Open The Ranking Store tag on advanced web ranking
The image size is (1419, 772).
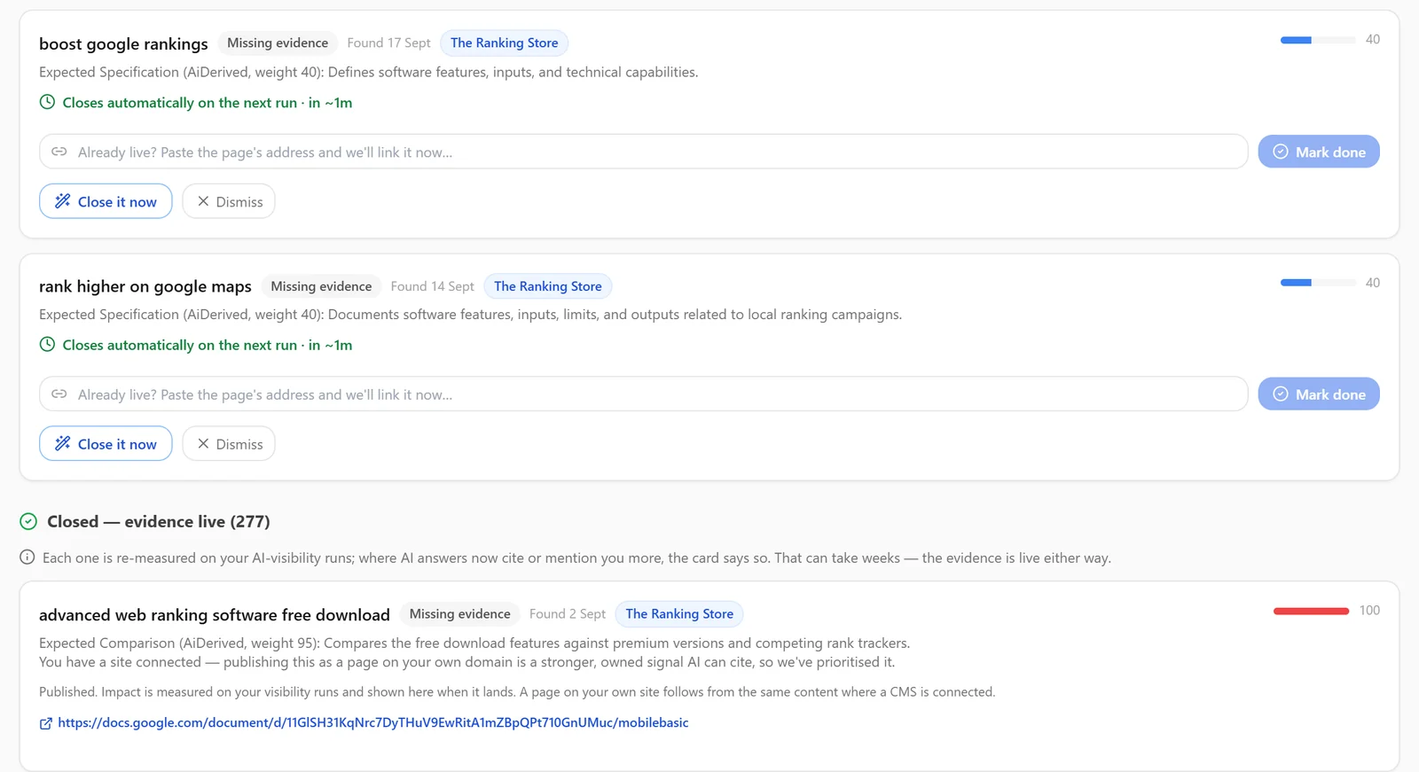[x=679, y=613]
